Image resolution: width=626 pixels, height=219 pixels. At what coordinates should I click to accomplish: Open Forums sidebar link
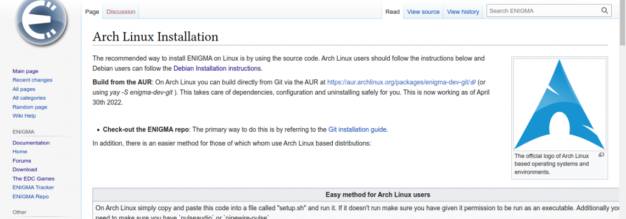(x=21, y=161)
